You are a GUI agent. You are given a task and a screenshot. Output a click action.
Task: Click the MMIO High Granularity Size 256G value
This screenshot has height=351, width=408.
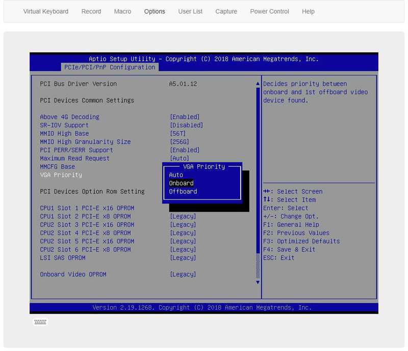tap(180, 142)
